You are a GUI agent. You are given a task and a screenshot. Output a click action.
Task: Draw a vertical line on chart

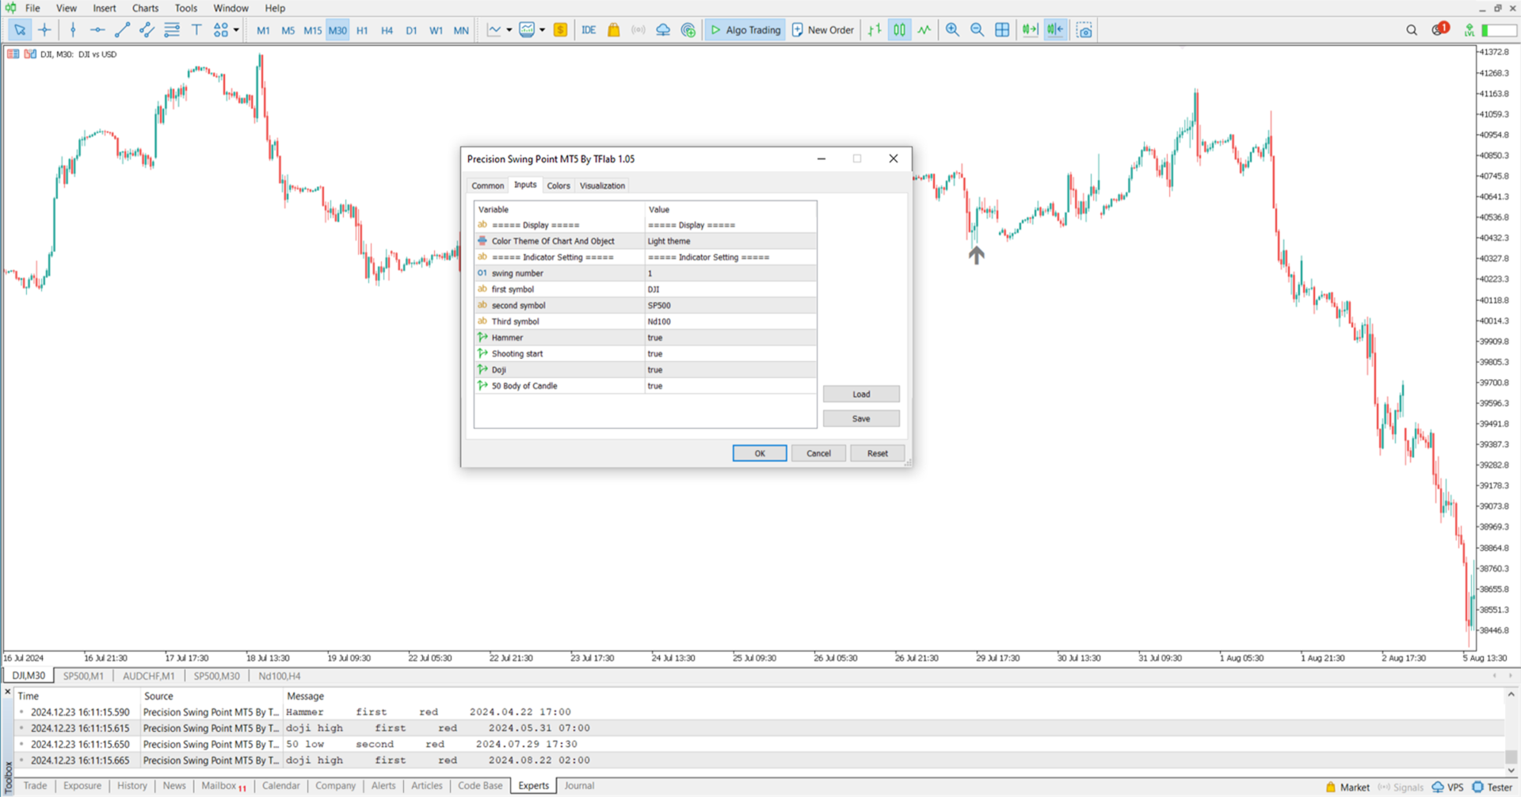click(x=73, y=30)
